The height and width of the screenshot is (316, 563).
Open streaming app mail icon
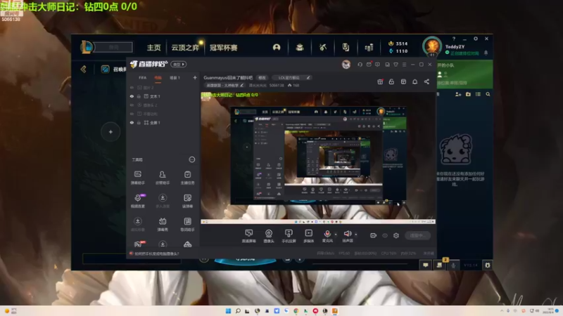click(x=369, y=65)
